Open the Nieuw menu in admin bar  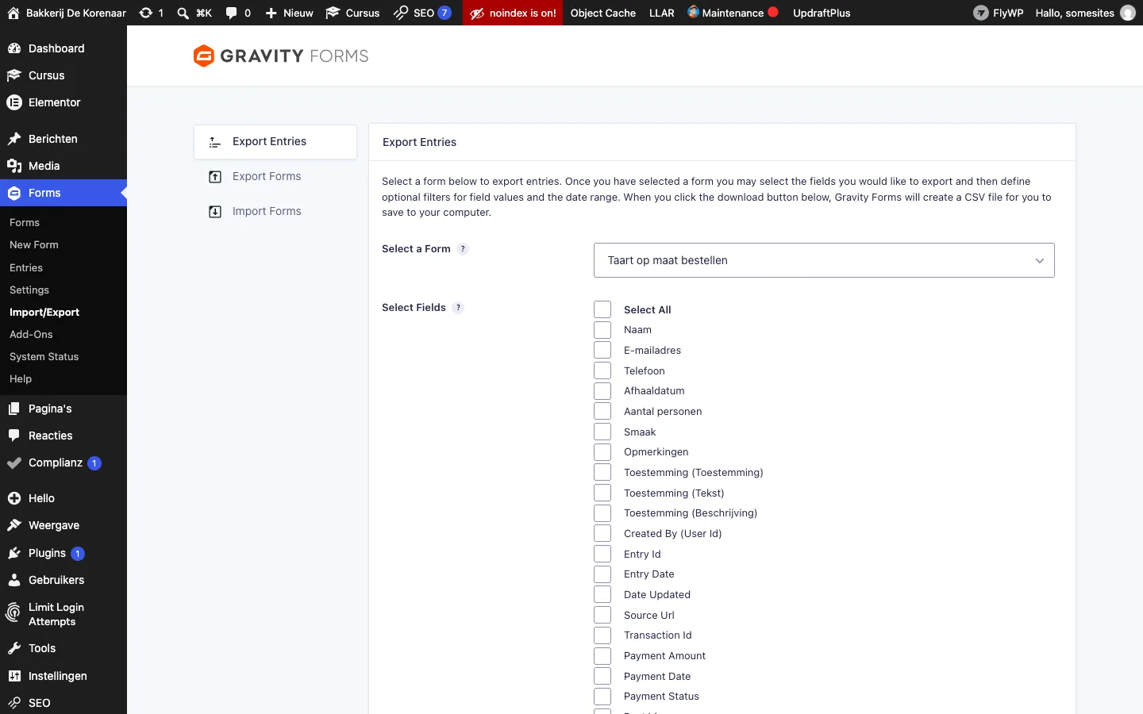pos(289,13)
